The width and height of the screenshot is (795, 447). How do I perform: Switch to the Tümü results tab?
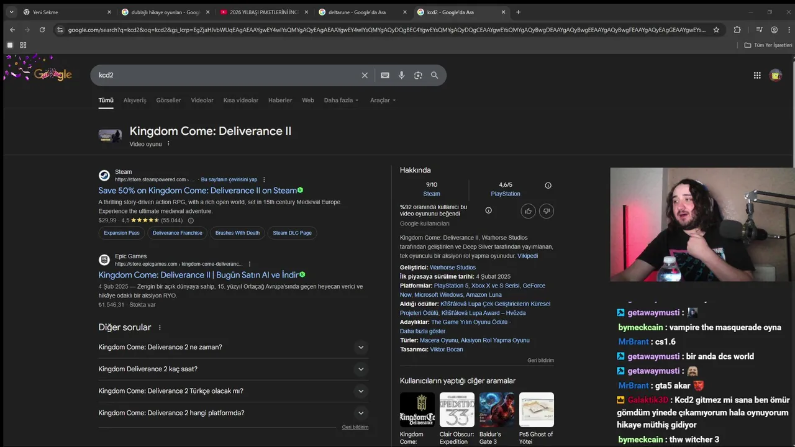click(106, 100)
